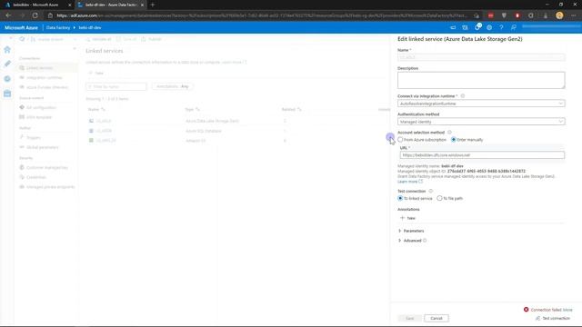
Task: Click the red Connection failed error icon
Action: point(526,310)
